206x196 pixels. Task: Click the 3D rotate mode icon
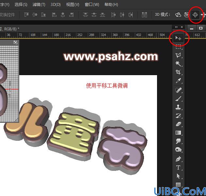tap(178, 15)
